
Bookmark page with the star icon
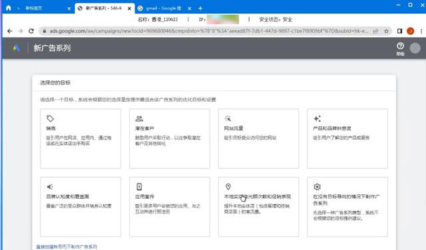(x=386, y=31)
